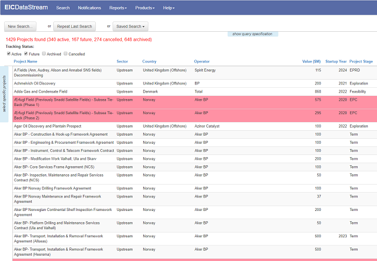The width and height of the screenshot is (377, 261).
Task: Select Transport, Installation & Removal Agreement (Heerema)
Action: coord(195,252)
